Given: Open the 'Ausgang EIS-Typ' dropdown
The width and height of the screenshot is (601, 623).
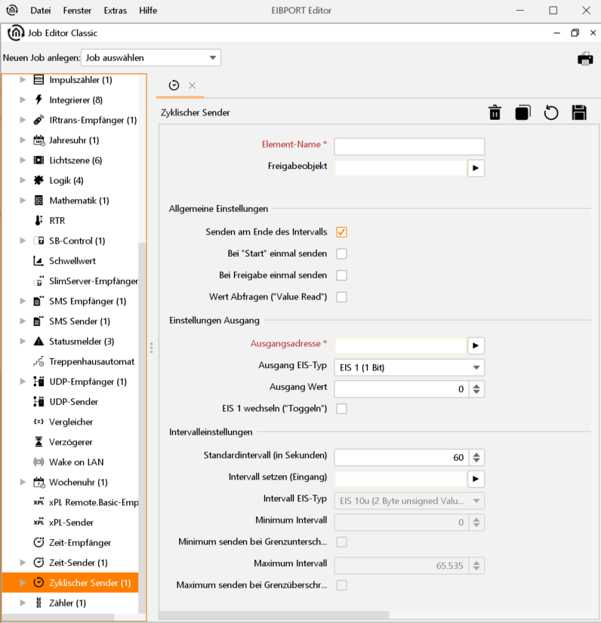Looking at the screenshot, I should tap(408, 368).
